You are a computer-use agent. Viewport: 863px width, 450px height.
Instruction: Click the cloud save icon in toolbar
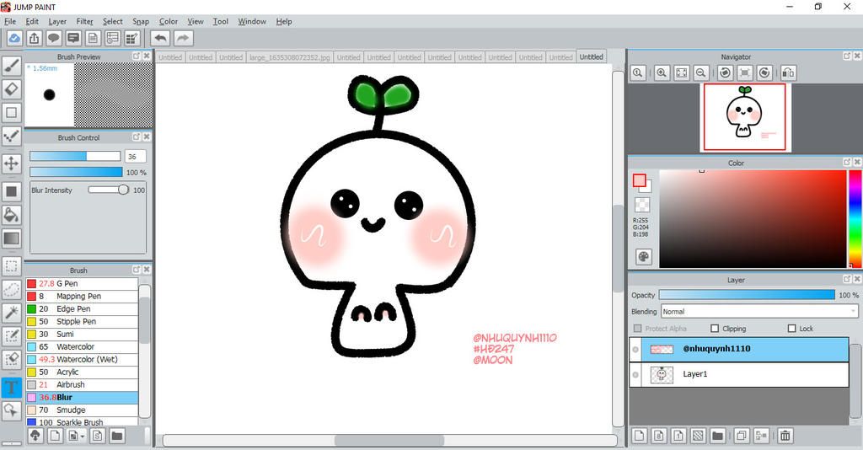click(14, 38)
